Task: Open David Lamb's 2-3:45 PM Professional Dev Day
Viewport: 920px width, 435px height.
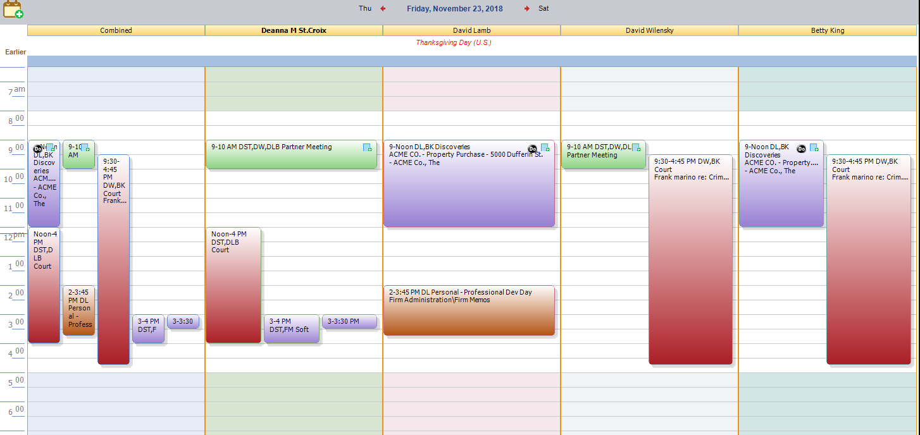Action: coord(469,310)
